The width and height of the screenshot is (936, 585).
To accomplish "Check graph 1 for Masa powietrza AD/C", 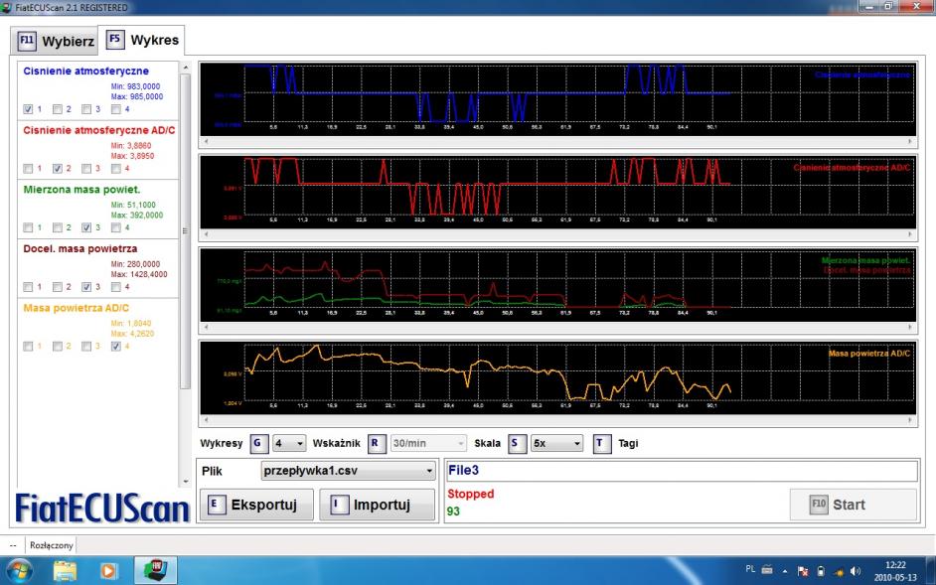I will [x=28, y=347].
